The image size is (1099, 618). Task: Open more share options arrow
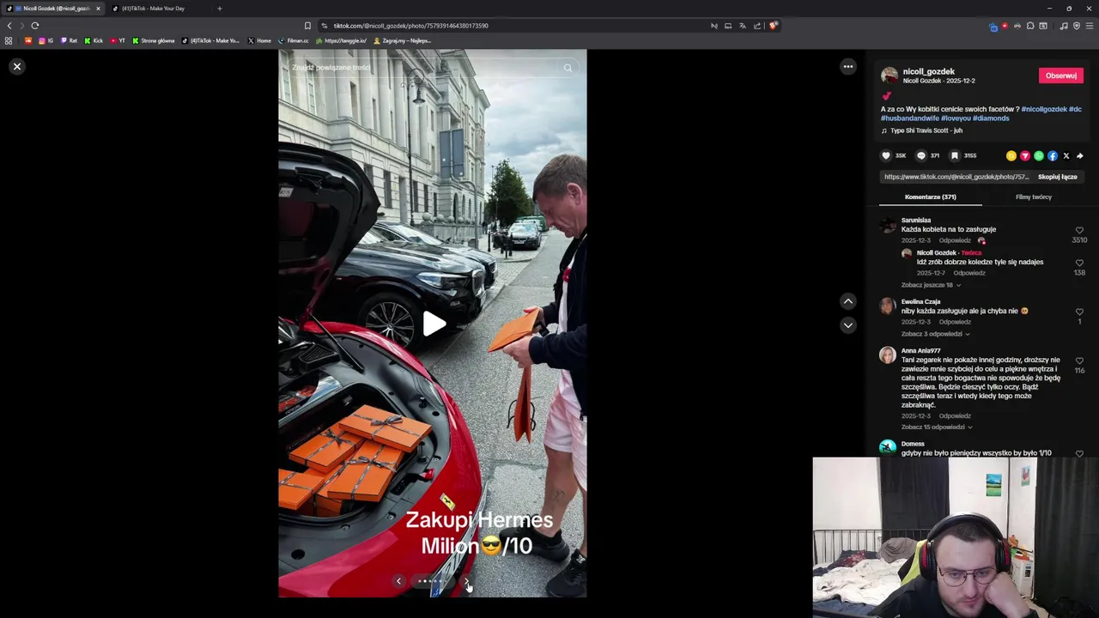(x=1080, y=155)
